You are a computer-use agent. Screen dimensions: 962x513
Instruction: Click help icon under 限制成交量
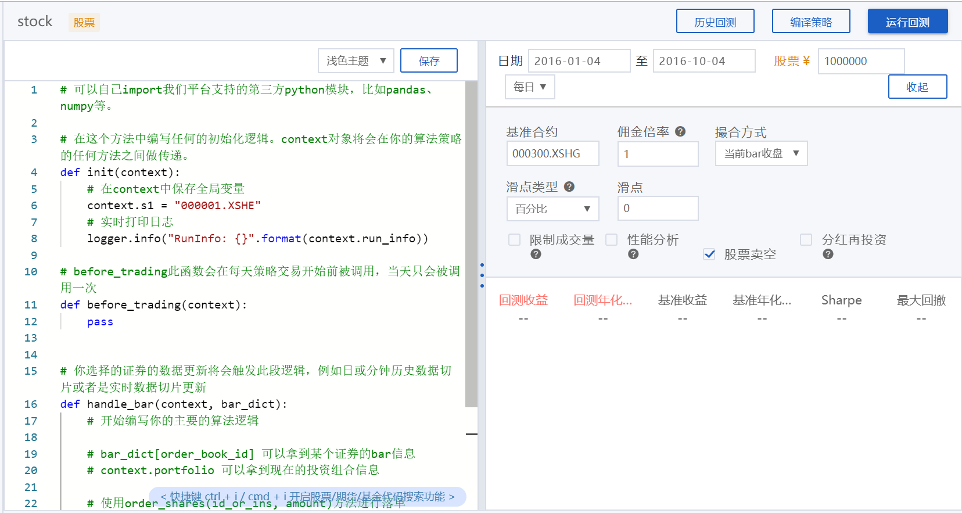(x=536, y=254)
